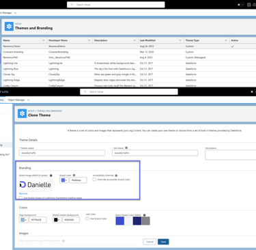Screen dimensions: 256x250
Task: Click the Setup gear icon beside Clone Theme
Action: click(x=22, y=113)
